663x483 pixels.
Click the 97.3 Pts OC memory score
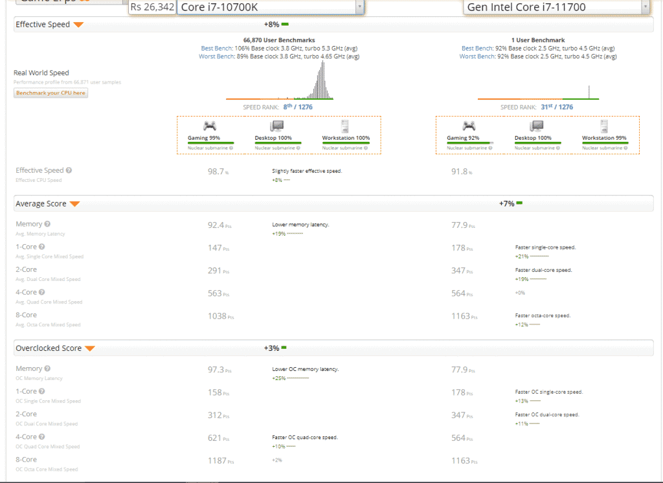[219, 370]
